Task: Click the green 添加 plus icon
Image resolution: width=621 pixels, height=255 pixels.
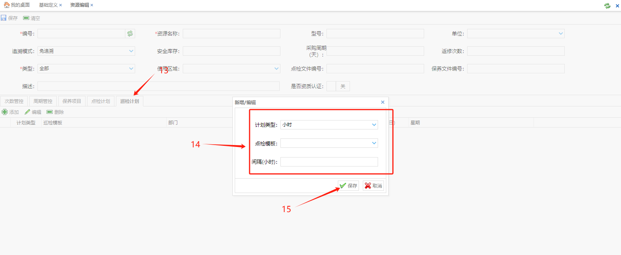Action: tap(5, 112)
